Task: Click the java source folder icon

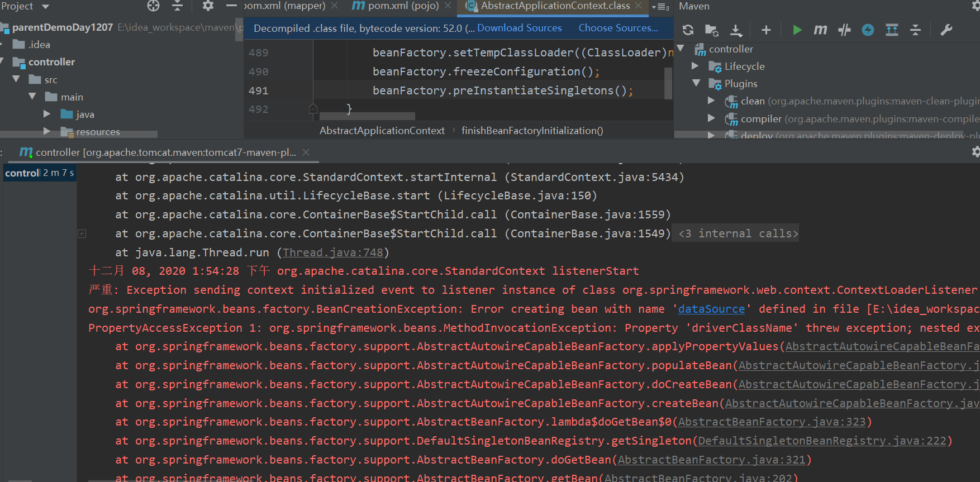Action: [x=67, y=114]
